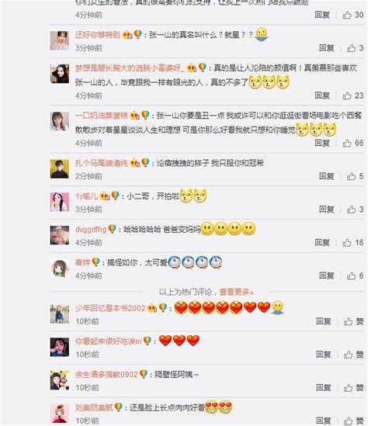Reply to 一口奶油蒸蛋糕's comment
Viewport: 368px width, 426px height.
click(x=322, y=143)
